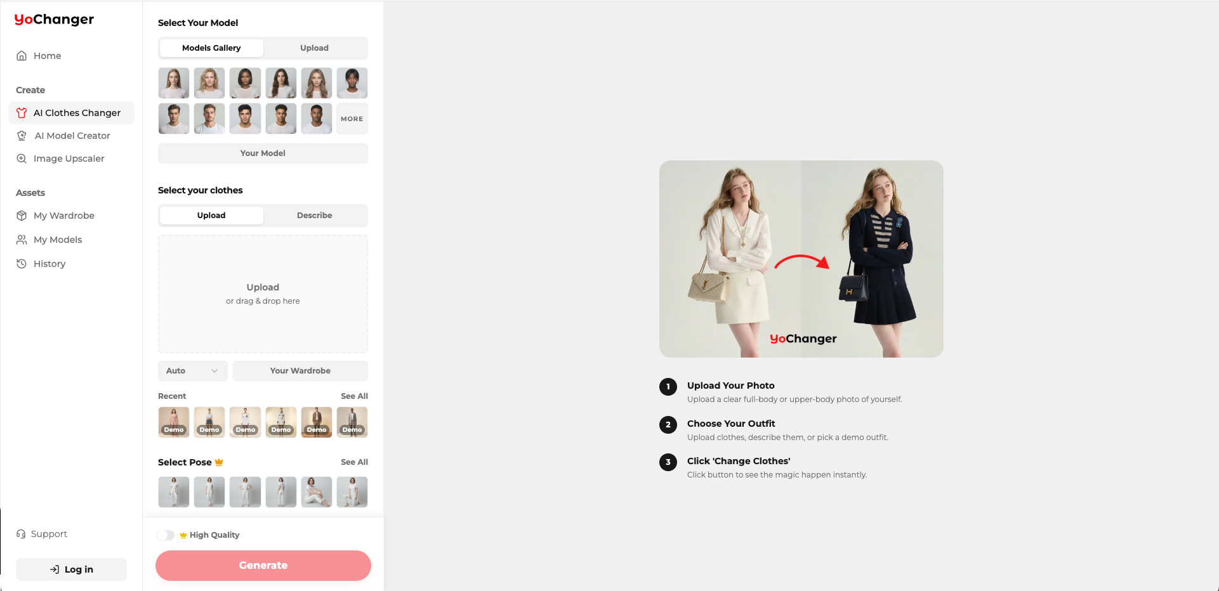Expand the Auto clothing type dropdown
The width and height of the screenshot is (1219, 591).
tap(192, 371)
